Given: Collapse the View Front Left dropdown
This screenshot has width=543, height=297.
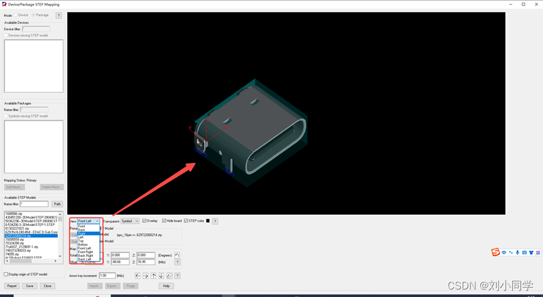Looking at the screenshot, I should (x=97, y=221).
